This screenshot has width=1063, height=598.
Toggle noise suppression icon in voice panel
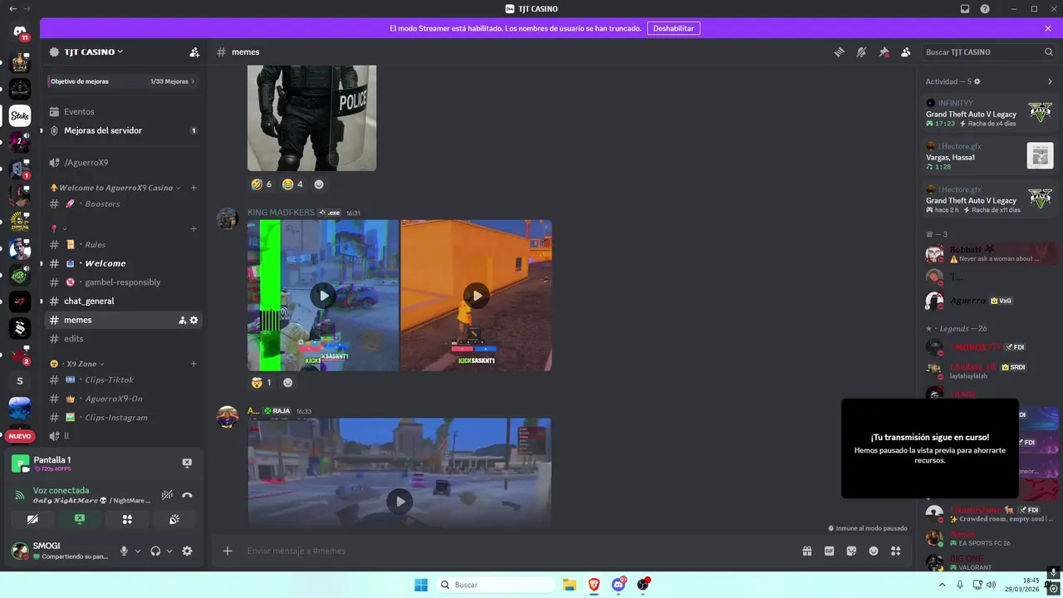(x=167, y=495)
